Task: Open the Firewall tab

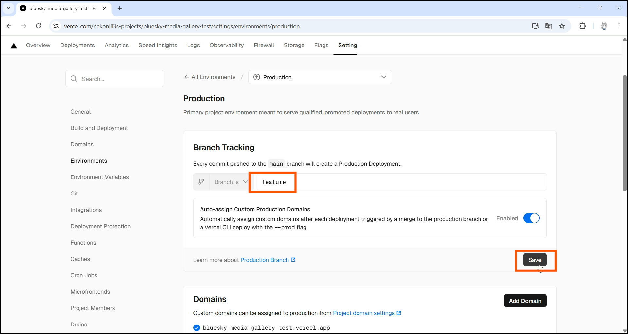Action: pos(264,45)
